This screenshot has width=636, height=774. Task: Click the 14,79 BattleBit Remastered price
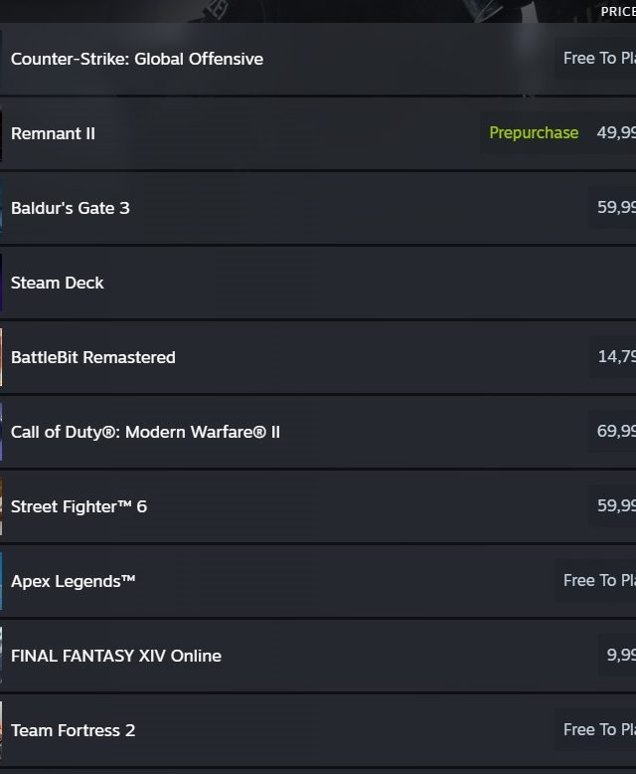616,357
